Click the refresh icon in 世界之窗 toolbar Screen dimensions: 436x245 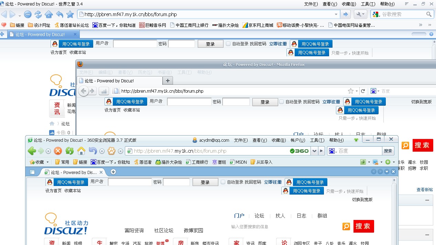click(38, 14)
